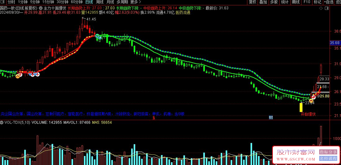Image resolution: width=341 pixels, height=165 pixels.
Task: Click the 财 financial report marker
Action: point(271,118)
